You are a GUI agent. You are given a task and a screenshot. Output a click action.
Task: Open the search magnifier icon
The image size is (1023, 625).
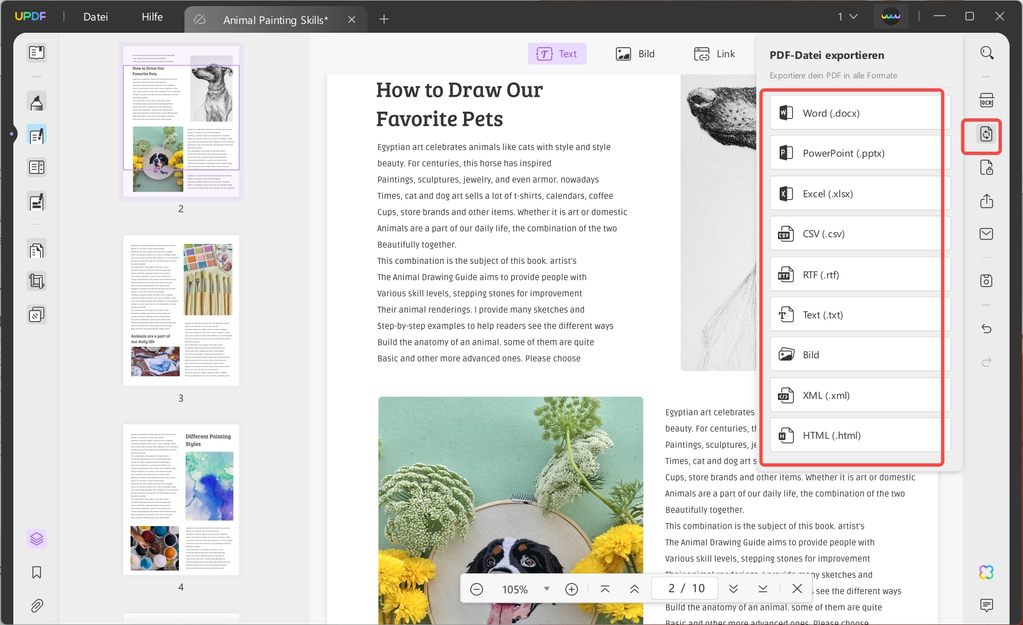pyautogui.click(x=986, y=53)
